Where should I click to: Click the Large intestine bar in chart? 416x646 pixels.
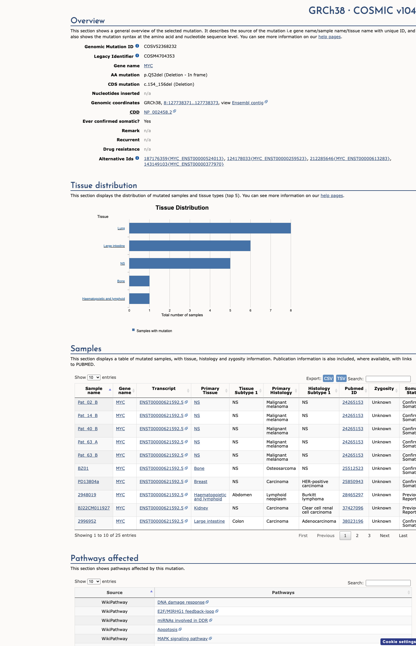(x=190, y=246)
